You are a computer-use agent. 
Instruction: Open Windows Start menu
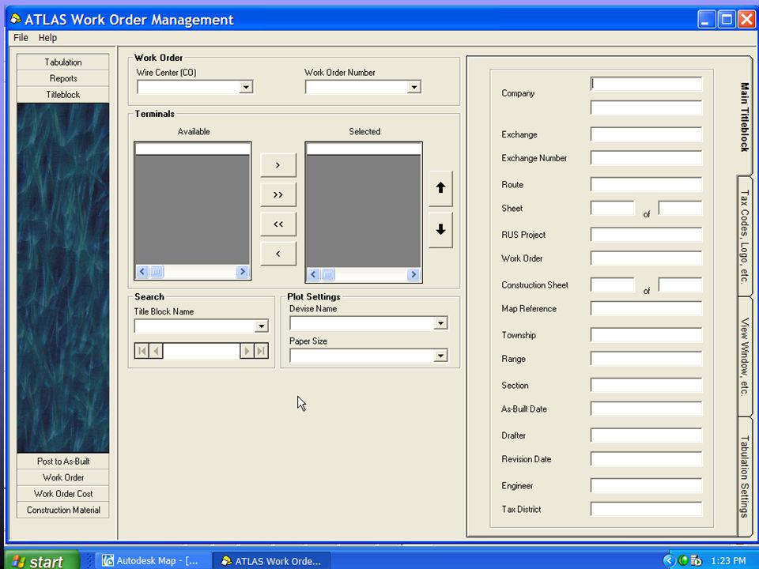tap(42, 560)
